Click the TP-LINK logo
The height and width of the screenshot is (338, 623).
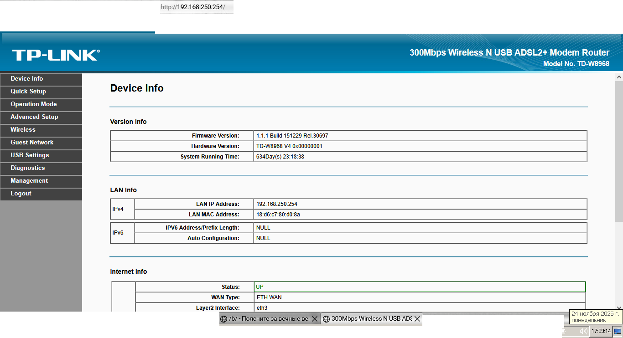56,55
